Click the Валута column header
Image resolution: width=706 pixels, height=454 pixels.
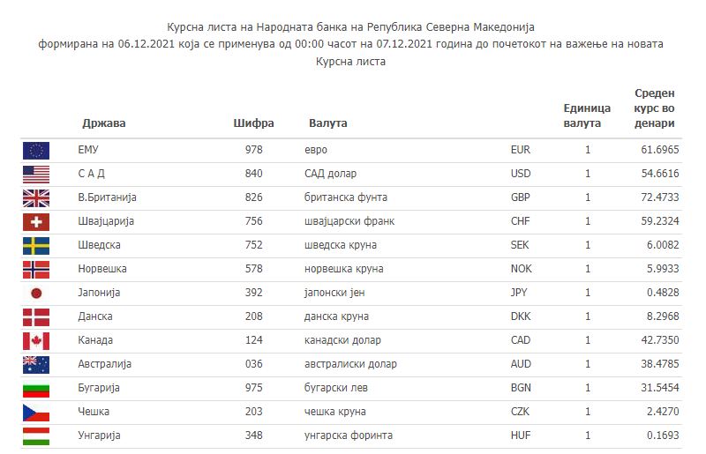pyautogui.click(x=327, y=123)
